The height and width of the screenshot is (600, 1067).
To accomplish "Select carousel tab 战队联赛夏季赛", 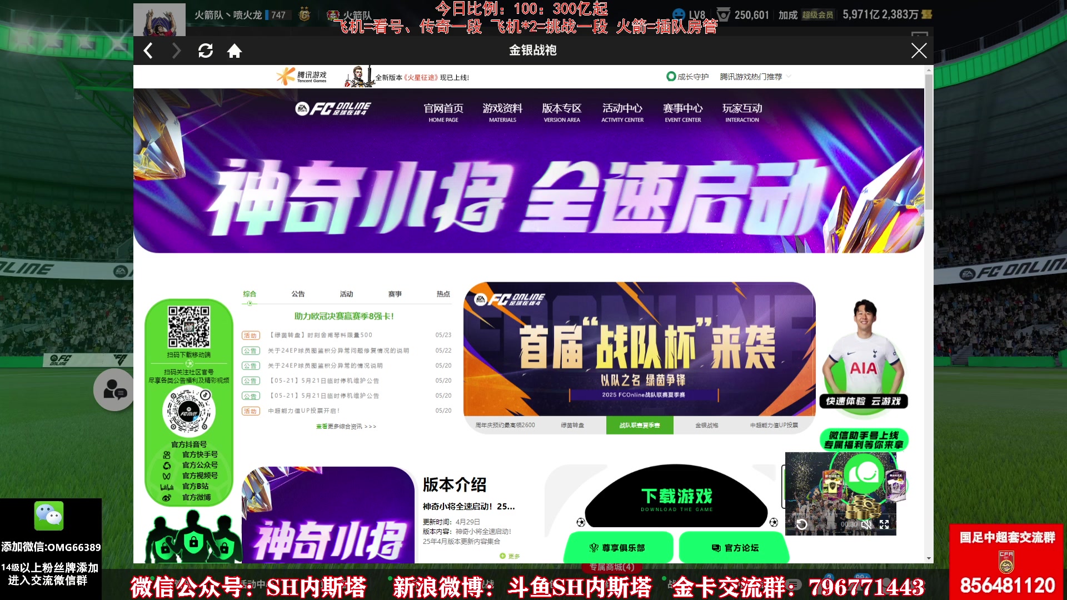I will click(x=640, y=425).
